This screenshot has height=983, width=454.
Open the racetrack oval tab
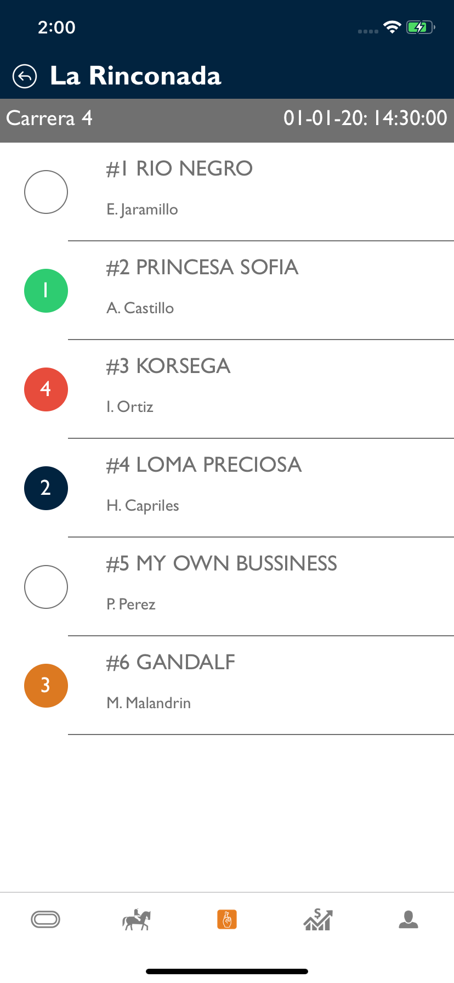point(46,919)
